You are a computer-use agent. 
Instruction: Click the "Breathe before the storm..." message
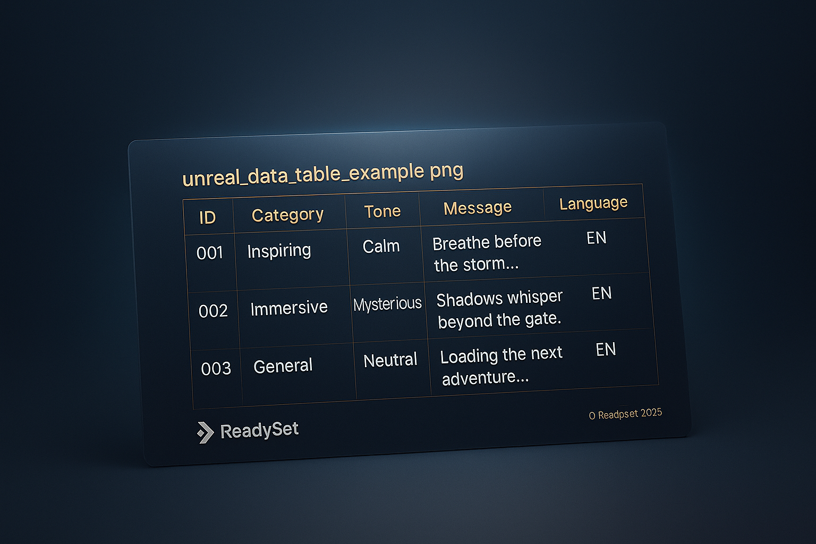[x=486, y=253]
